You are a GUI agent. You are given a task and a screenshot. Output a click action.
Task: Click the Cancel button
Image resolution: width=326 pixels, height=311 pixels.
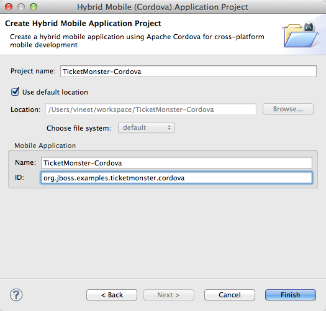point(230,295)
